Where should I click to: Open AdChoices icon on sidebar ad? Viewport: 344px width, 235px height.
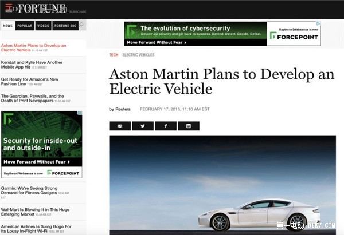(80, 113)
